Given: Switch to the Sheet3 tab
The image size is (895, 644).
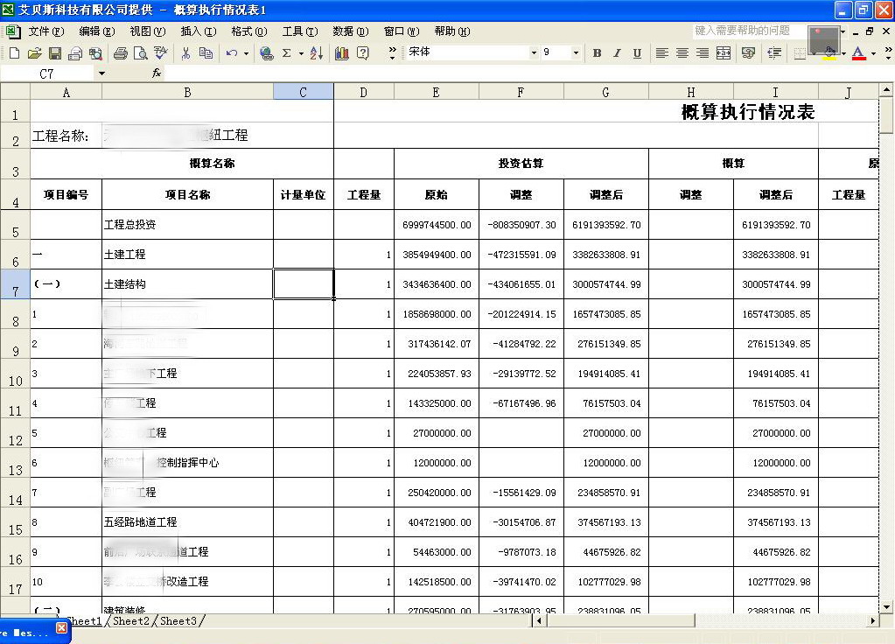Looking at the screenshot, I should (178, 620).
